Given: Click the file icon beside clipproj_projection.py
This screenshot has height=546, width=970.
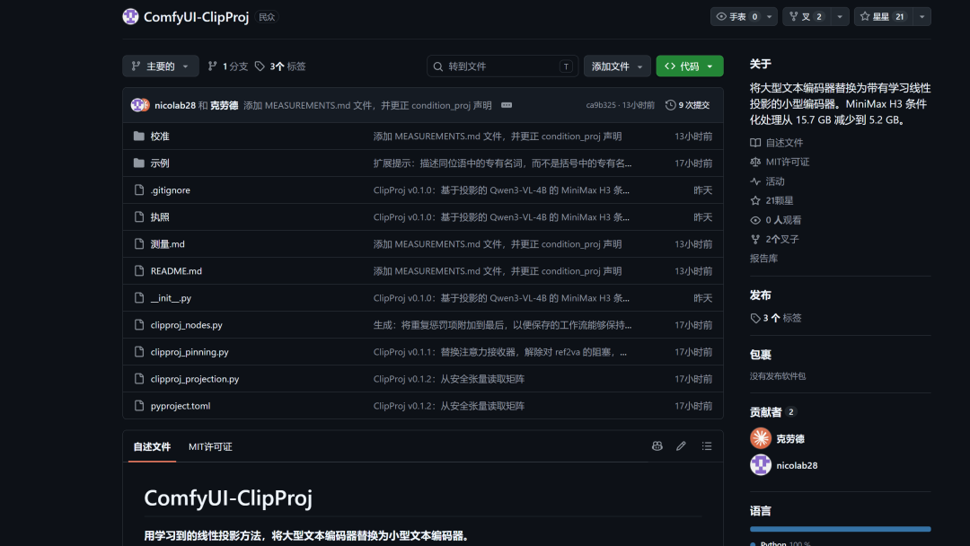Looking at the screenshot, I should click(x=139, y=378).
